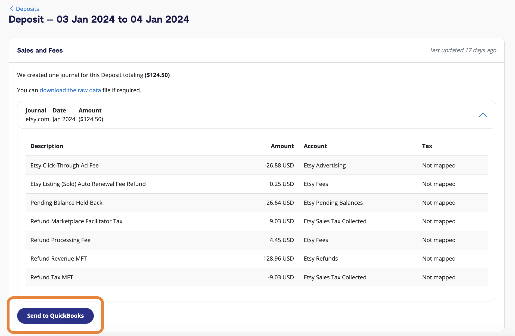Open the download the raw data link

point(70,90)
